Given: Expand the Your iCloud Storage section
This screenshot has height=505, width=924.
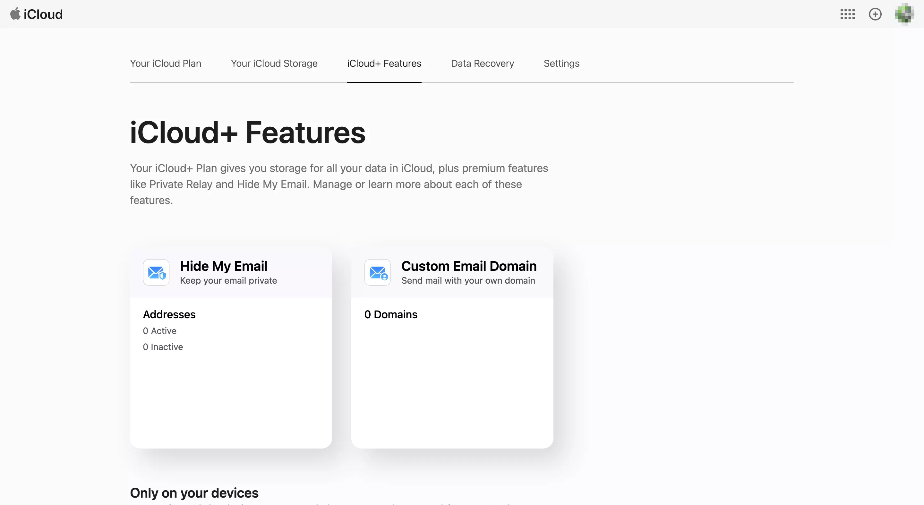Looking at the screenshot, I should point(274,63).
